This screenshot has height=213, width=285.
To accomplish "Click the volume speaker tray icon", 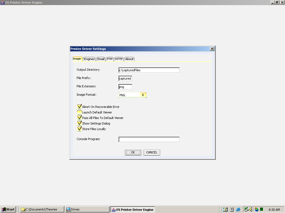I will [251, 210].
